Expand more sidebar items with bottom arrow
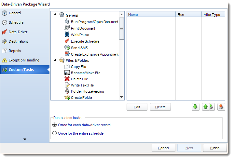Screen dimensions: 233x159 (x=25, y=139)
